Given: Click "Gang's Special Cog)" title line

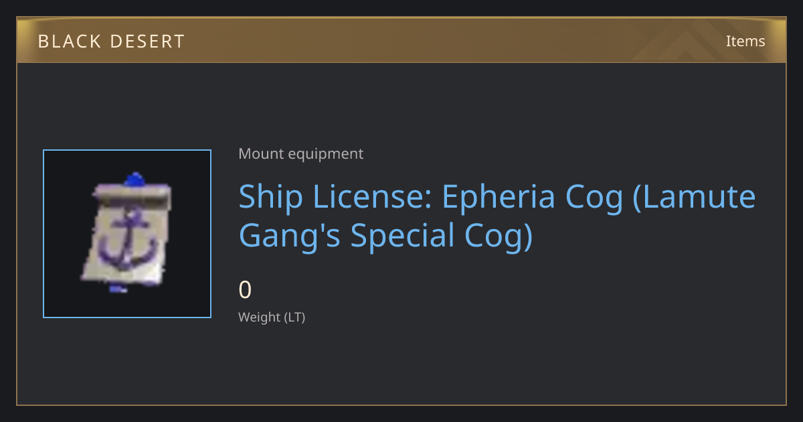Looking at the screenshot, I should [x=386, y=236].
